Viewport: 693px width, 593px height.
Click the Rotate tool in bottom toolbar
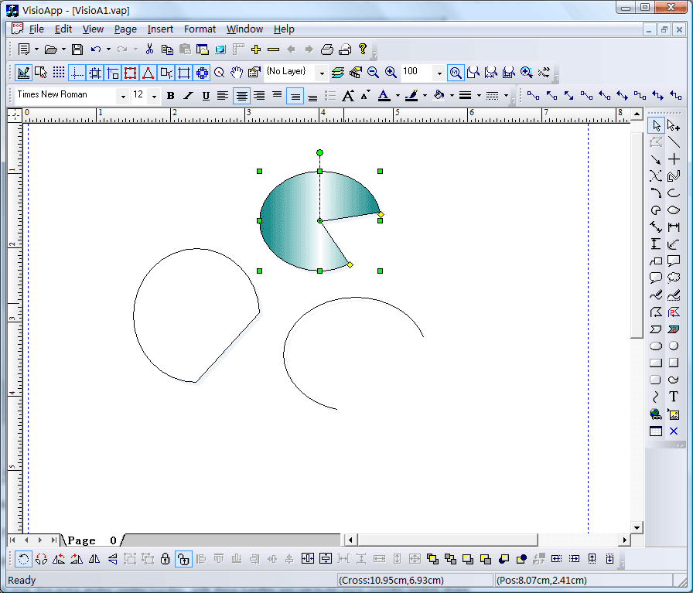tap(23, 559)
